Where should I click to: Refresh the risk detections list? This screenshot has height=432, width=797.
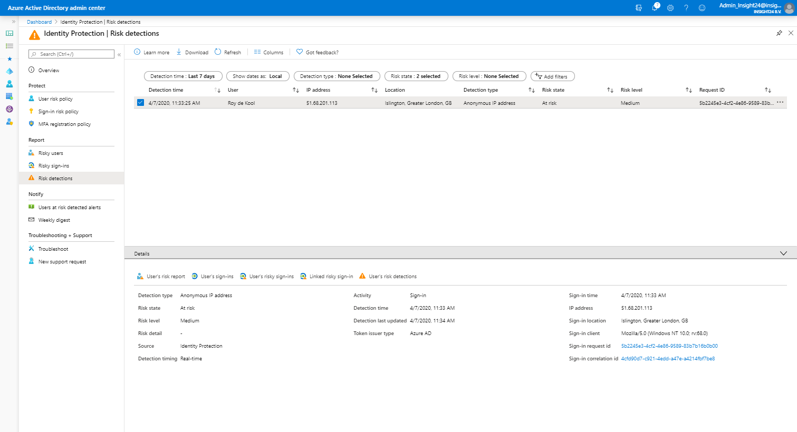pyautogui.click(x=228, y=52)
